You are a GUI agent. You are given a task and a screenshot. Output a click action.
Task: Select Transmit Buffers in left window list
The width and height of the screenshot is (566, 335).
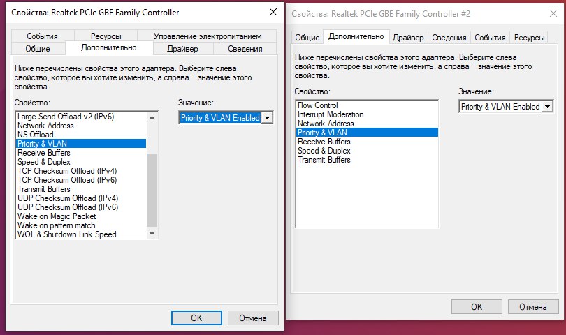(81, 189)
